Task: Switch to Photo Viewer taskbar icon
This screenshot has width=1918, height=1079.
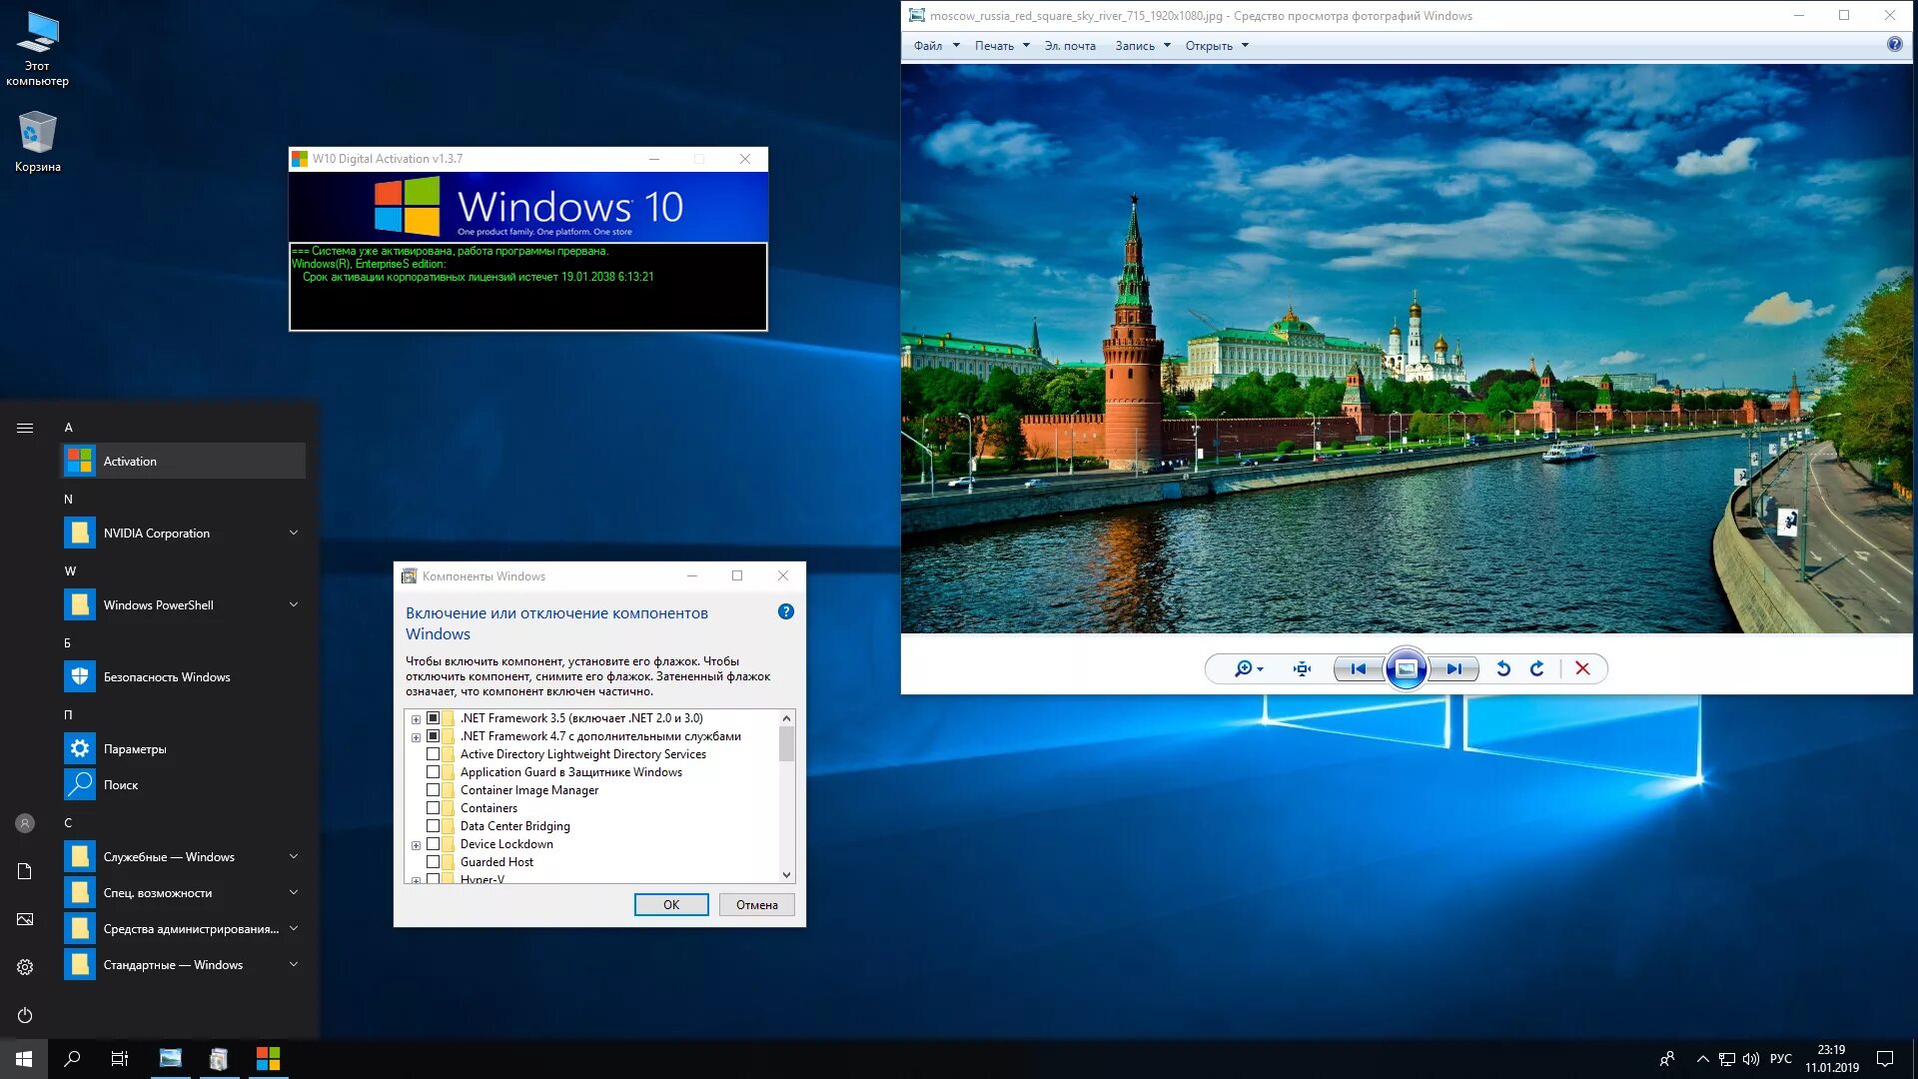Action: tap(171, 1059)
